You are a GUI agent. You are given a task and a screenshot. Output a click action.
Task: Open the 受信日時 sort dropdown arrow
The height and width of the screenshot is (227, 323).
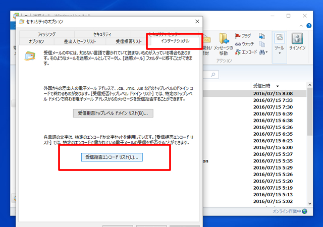pos(278,86)
